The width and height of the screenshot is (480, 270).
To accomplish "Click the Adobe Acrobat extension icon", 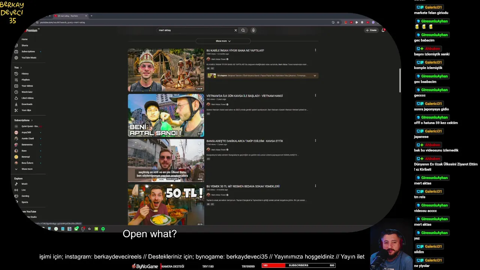I will [x=351, y=22].
